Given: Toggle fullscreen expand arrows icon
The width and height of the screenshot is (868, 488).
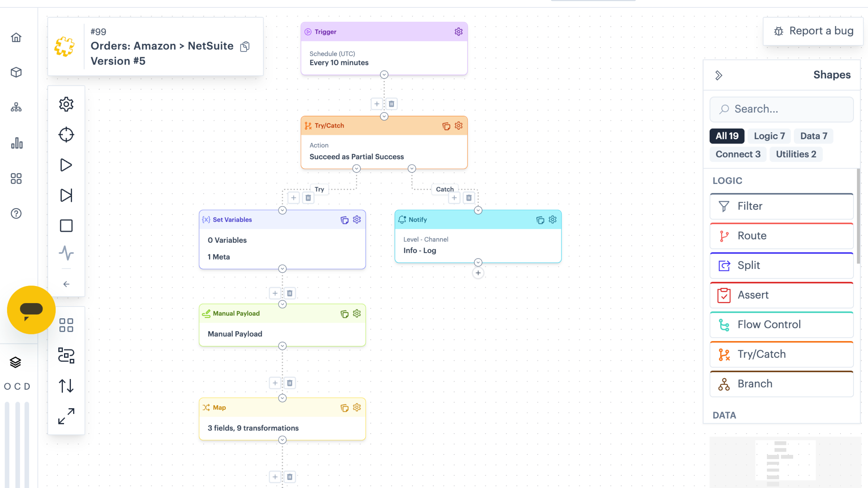Looking at the screenshot, I should coord(66,416).
